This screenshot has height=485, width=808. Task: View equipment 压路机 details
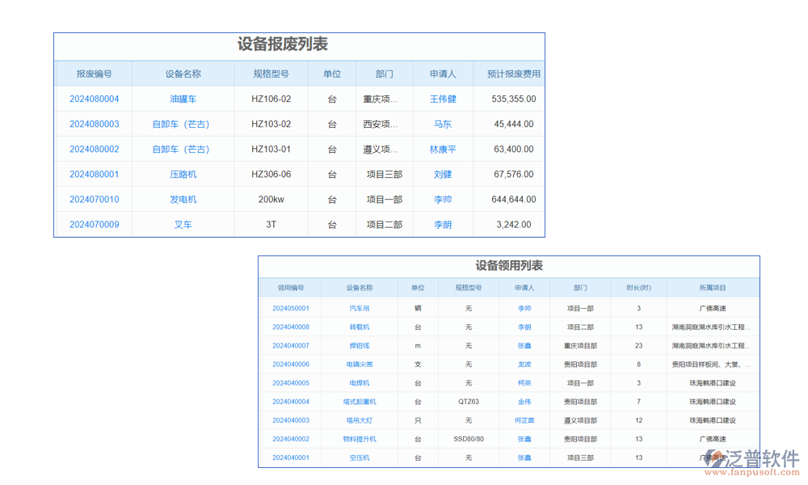point(183,174)
